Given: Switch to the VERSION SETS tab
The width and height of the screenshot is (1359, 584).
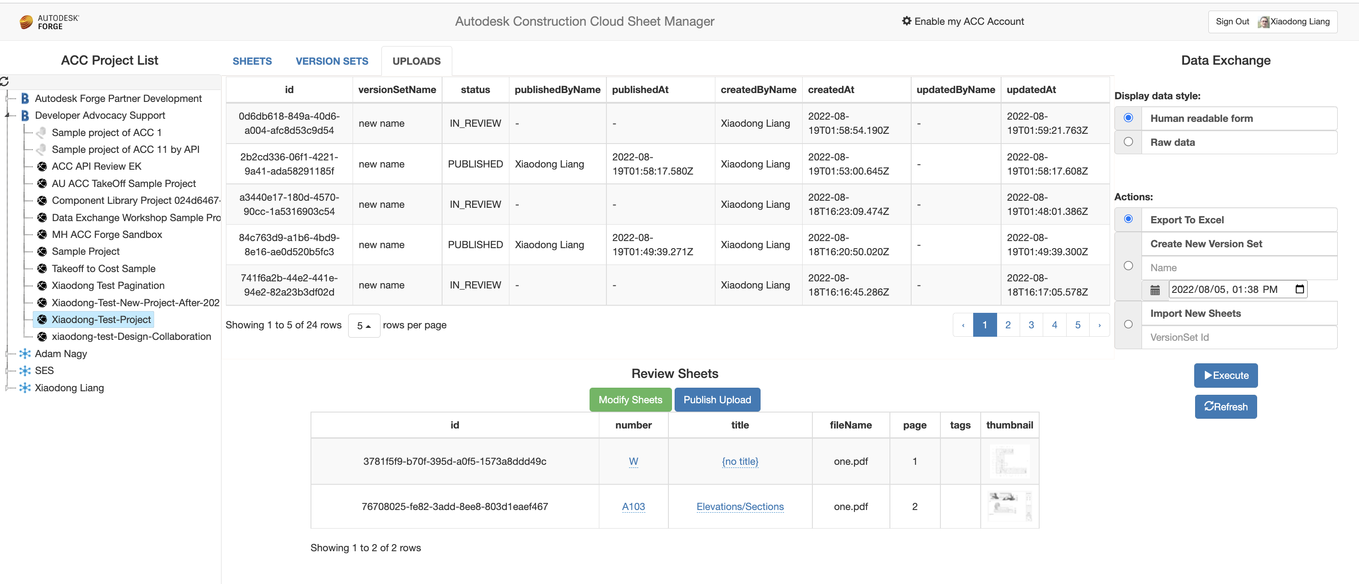Looking at the screenshot, I should [331, 61].
